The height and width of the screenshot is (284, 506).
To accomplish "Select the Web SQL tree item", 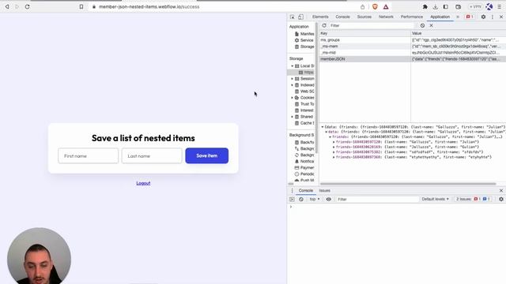I will click(304, 92).
